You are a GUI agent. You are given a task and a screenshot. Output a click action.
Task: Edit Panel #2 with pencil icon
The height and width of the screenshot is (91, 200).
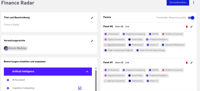click(191, 27)
